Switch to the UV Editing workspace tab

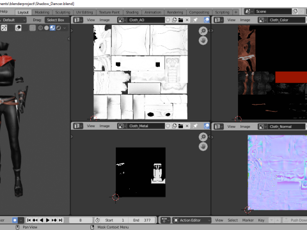pos(84,12)
